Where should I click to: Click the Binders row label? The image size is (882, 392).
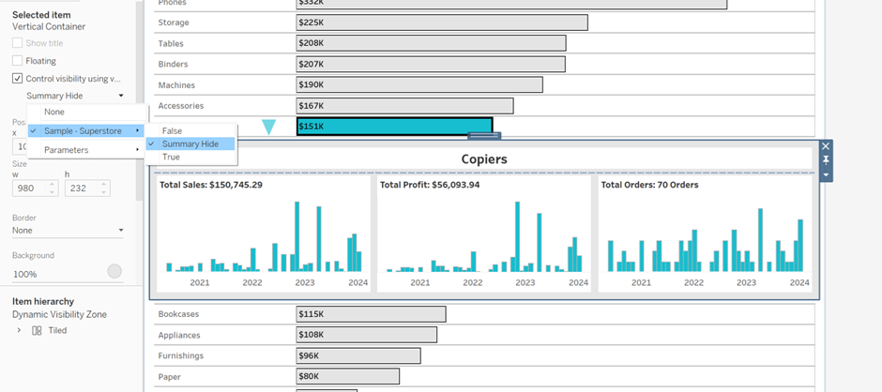tap(174, 64)
